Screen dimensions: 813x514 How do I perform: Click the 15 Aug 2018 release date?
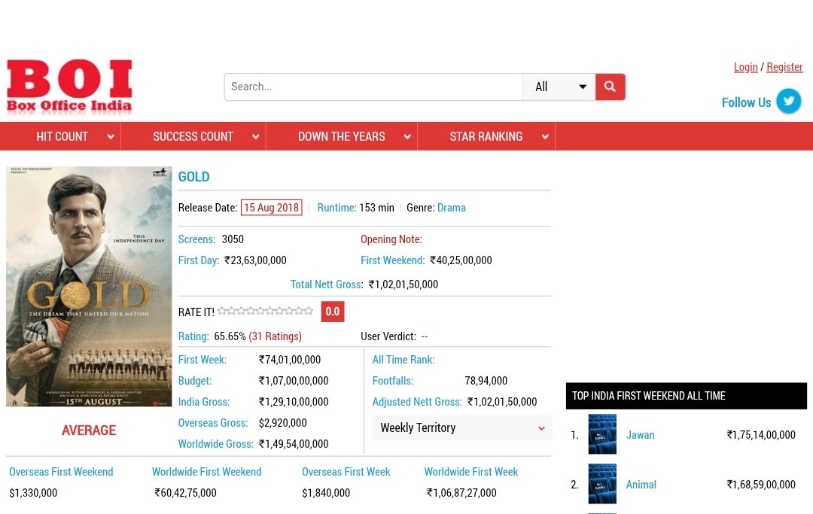271,208
